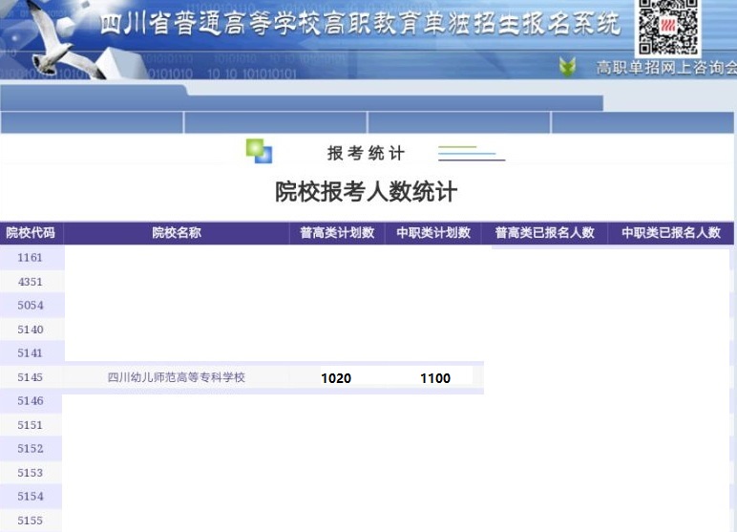The image size is (737, 532).
Task: Click the 院校名称 column header
Action: pyautogui.click(x=177, y=233)
